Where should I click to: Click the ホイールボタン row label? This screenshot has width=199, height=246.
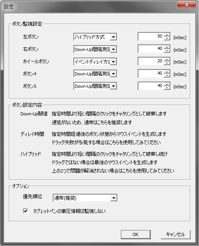click(36, 61)
